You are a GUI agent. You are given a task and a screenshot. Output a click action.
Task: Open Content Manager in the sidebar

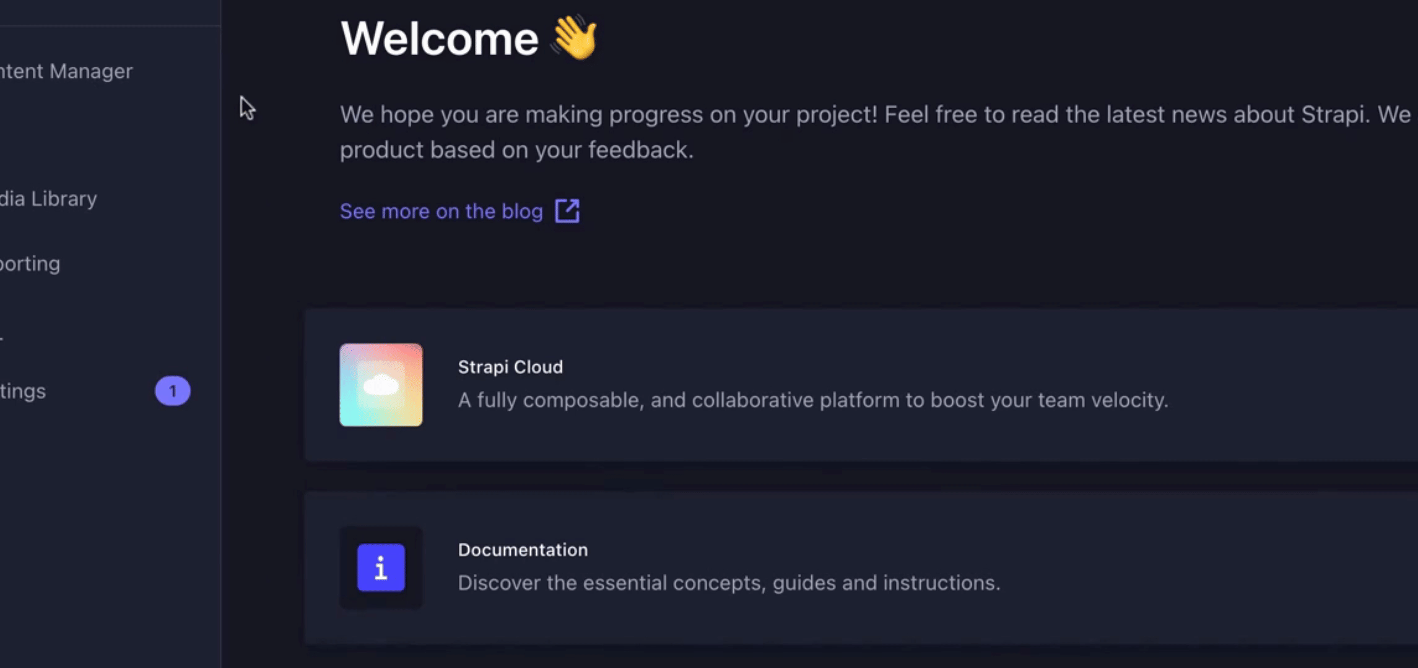(x=66, y=71)
